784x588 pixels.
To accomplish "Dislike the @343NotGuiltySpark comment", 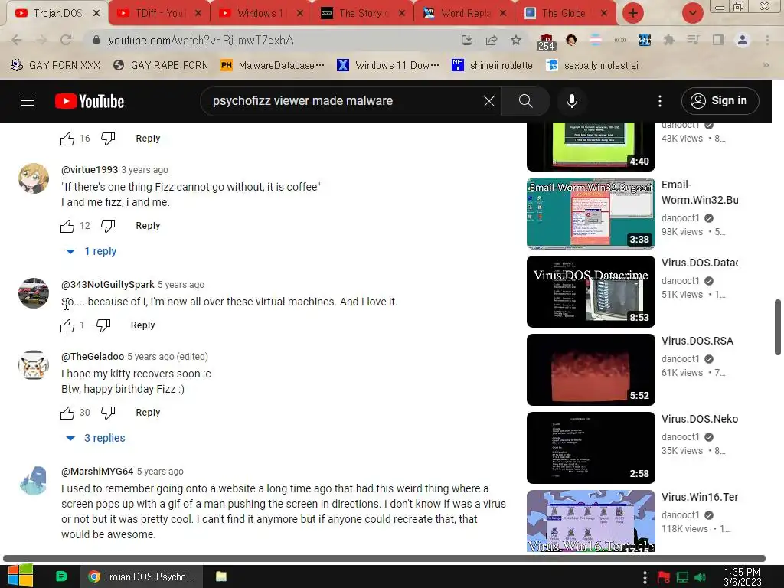I will click(103, 325).
